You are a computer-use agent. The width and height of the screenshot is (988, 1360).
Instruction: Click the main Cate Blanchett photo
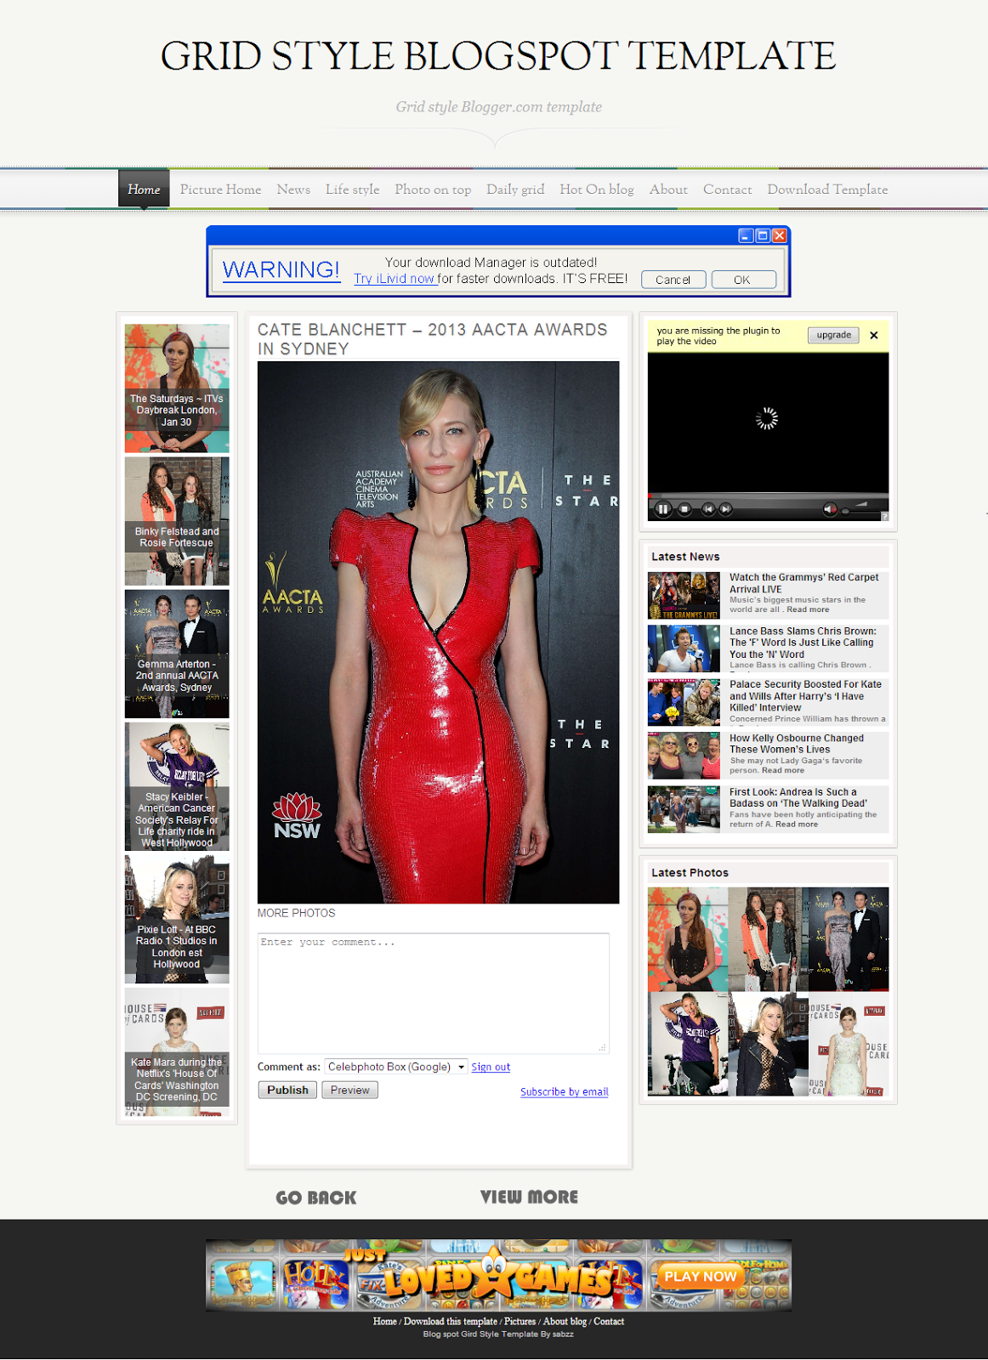tap(438, 632)
